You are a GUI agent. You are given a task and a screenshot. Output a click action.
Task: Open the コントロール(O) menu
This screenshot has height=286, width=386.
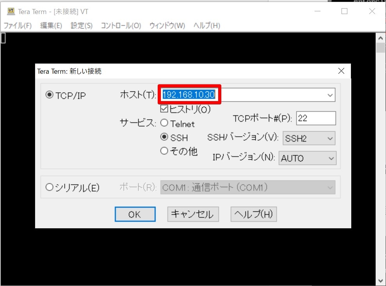click(x=121, y=25)
